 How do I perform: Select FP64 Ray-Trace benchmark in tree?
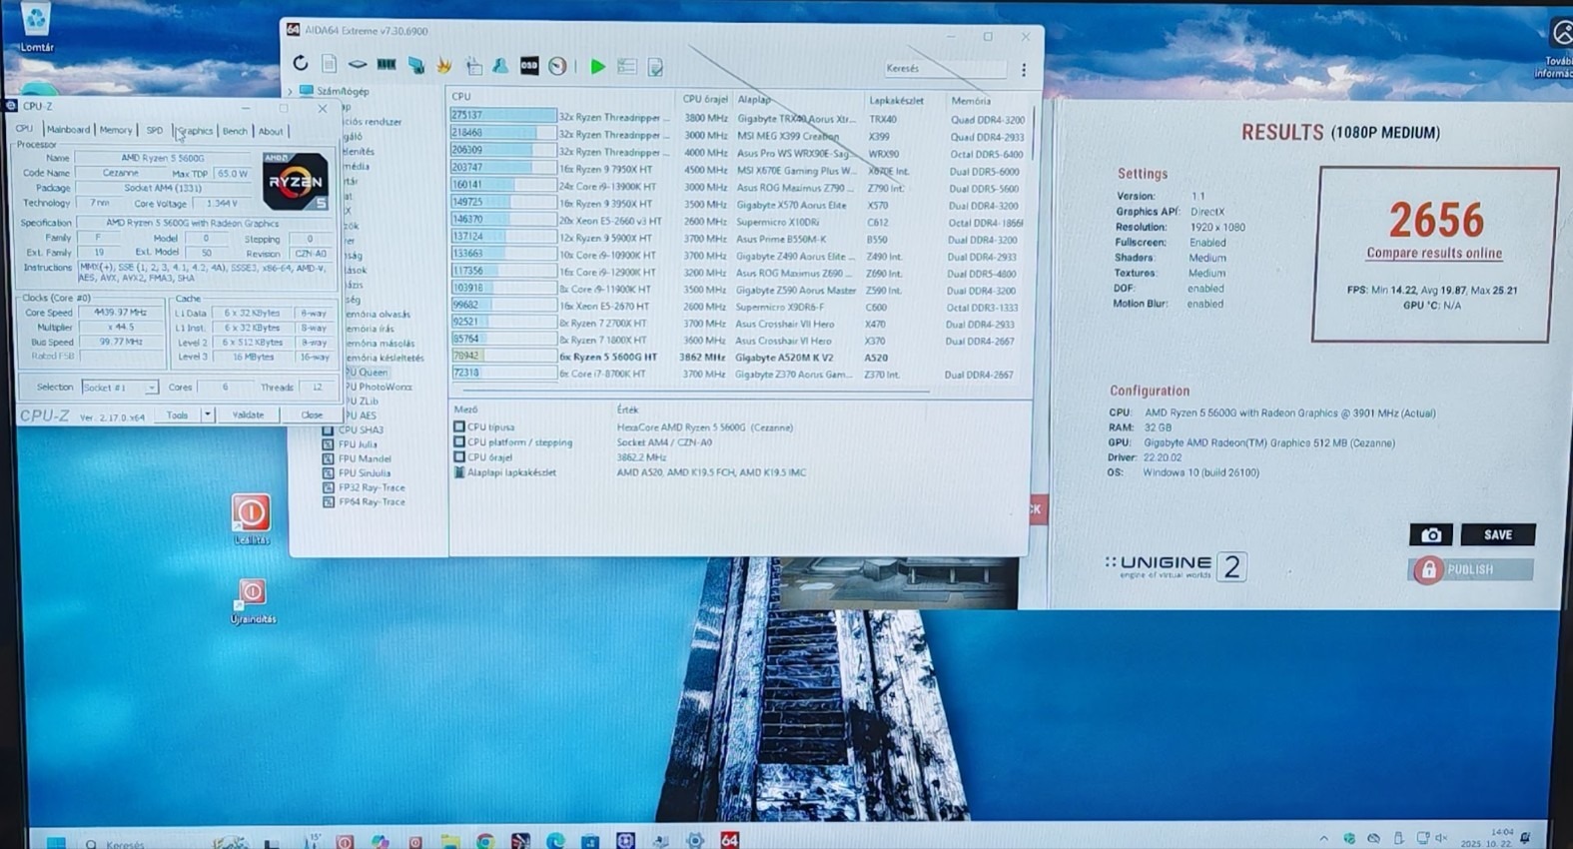(372, 501)
